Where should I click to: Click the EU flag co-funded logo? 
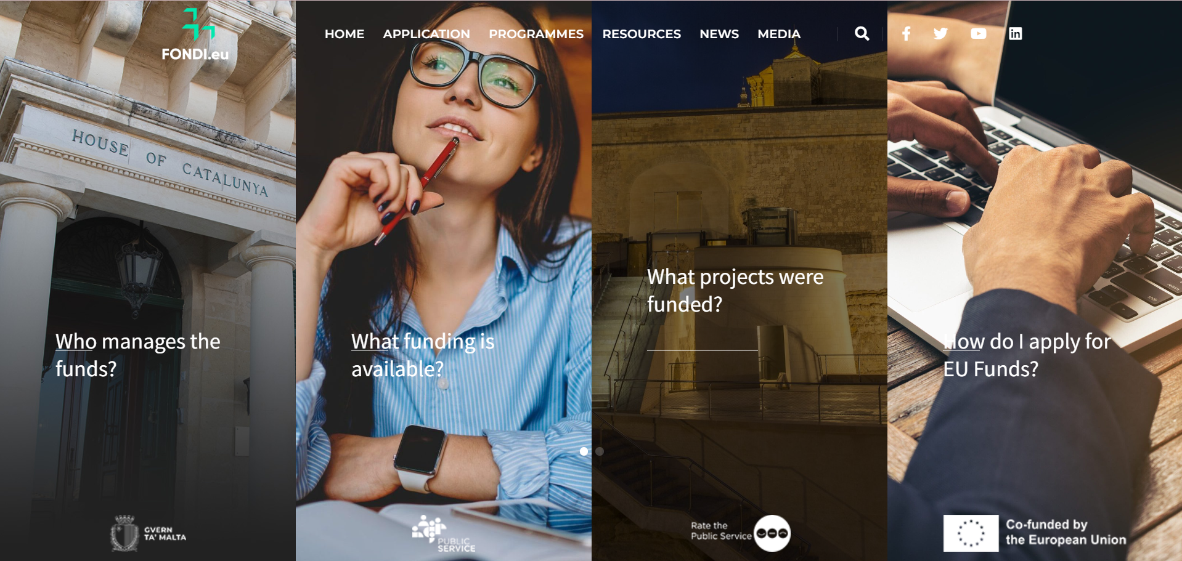(1035, 533)
